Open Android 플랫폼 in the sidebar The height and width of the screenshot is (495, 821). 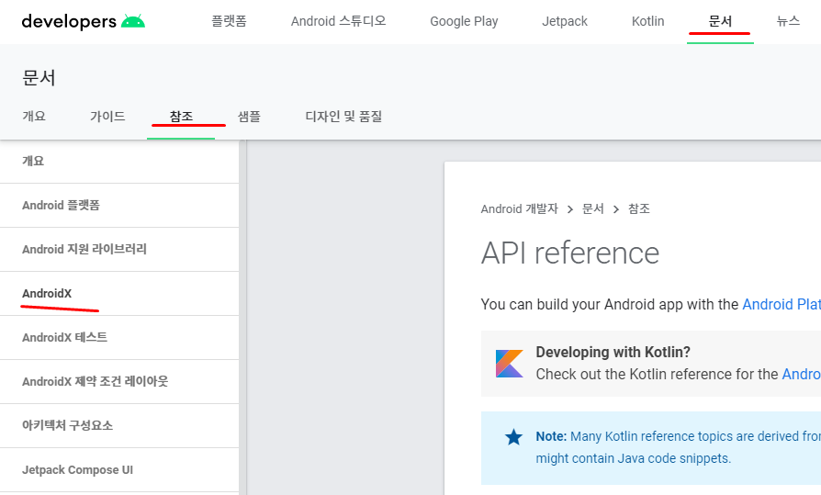[x=119, y=206]
